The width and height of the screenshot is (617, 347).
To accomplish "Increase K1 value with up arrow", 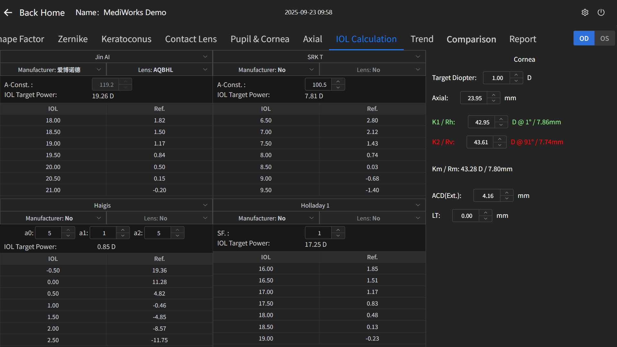I will [x=501, y=119].
